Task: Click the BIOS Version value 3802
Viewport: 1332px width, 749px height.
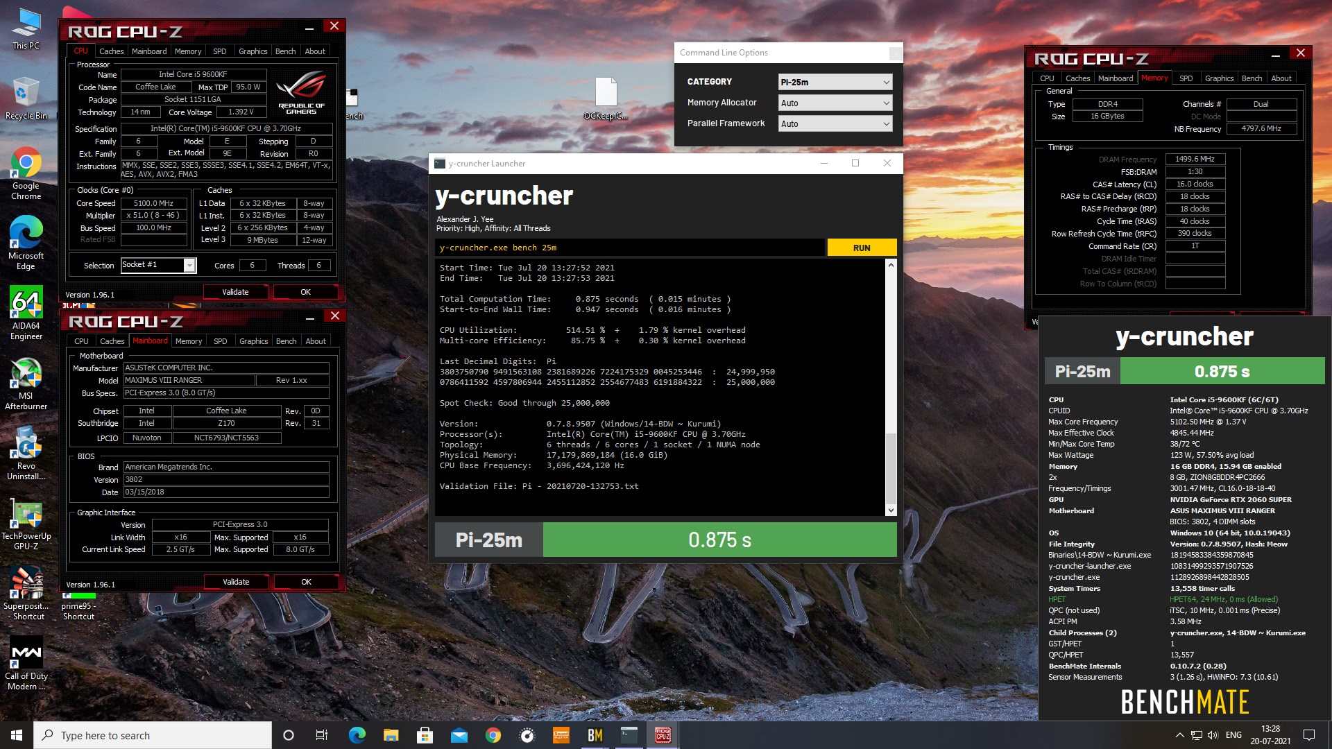Action: pos(226,479)
